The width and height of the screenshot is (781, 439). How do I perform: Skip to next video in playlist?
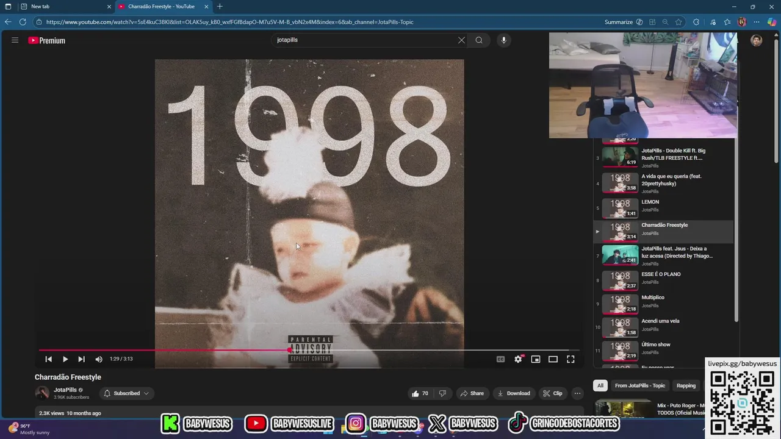point(81,359)
